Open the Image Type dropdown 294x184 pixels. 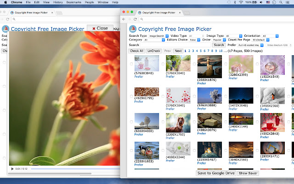tap(234, 36)
